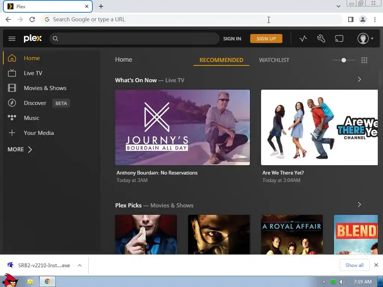Close the Plex browser tab

click(87, 6)
